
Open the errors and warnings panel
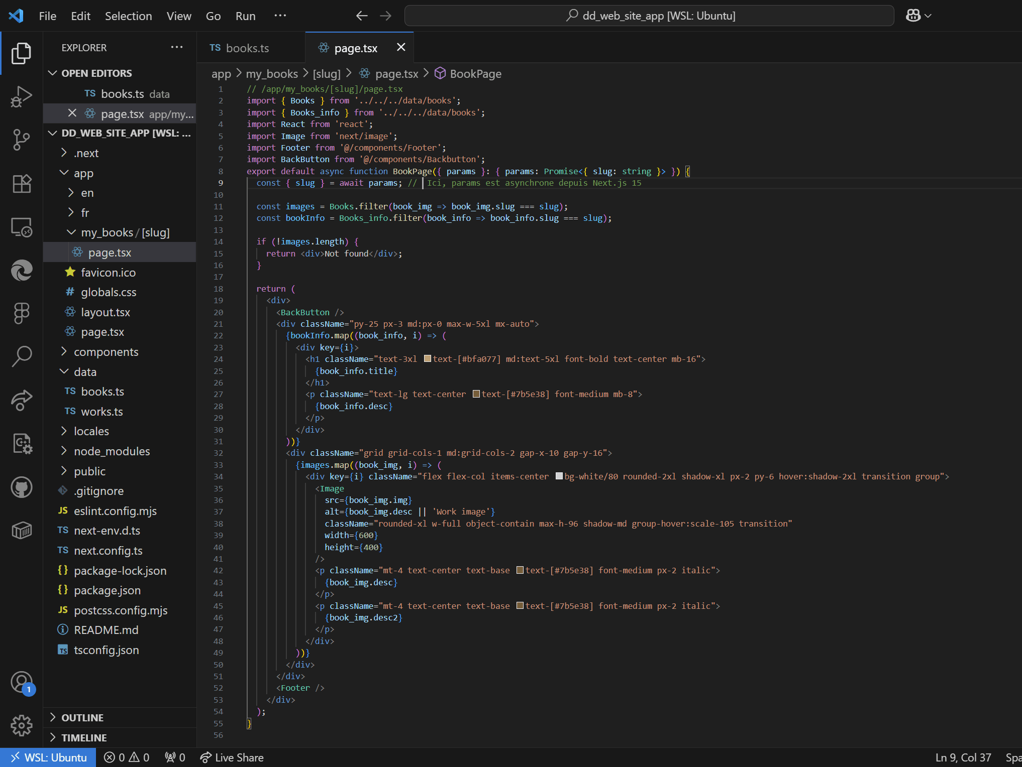(127, 757)
